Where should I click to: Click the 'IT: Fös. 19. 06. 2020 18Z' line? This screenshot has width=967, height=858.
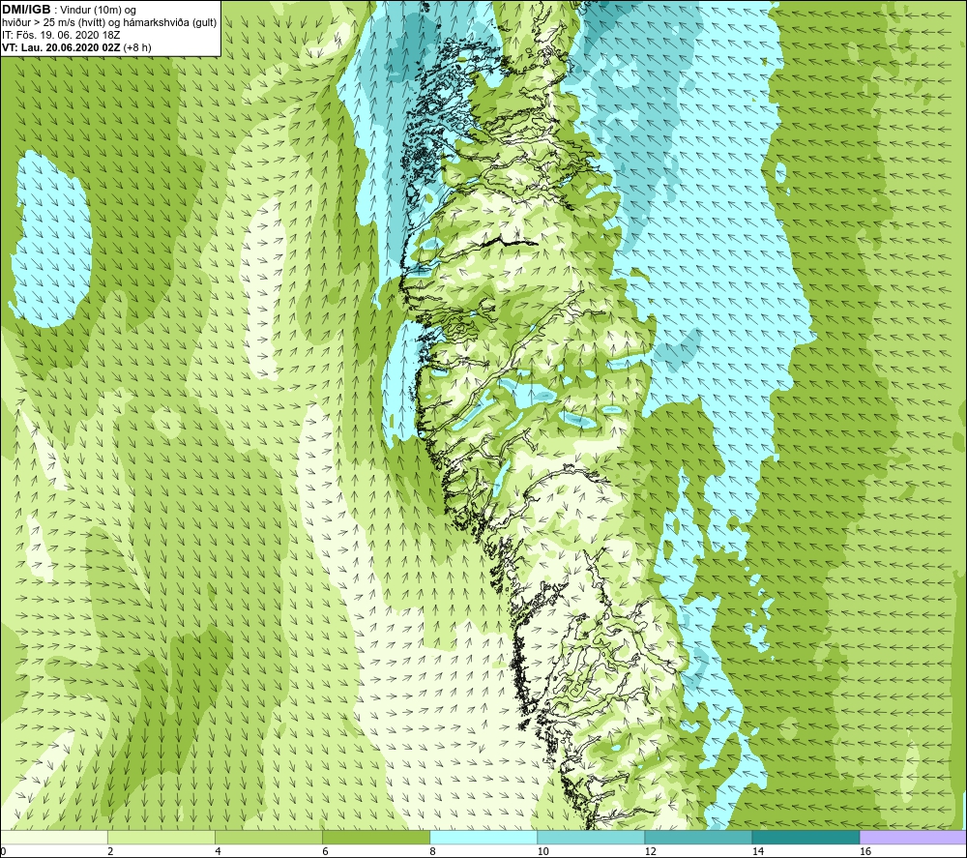point(61,35)
